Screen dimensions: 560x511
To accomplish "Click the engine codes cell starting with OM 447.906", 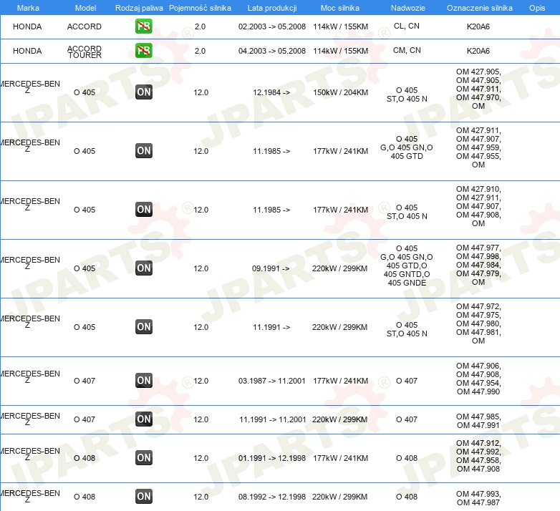I will (478, 379).
